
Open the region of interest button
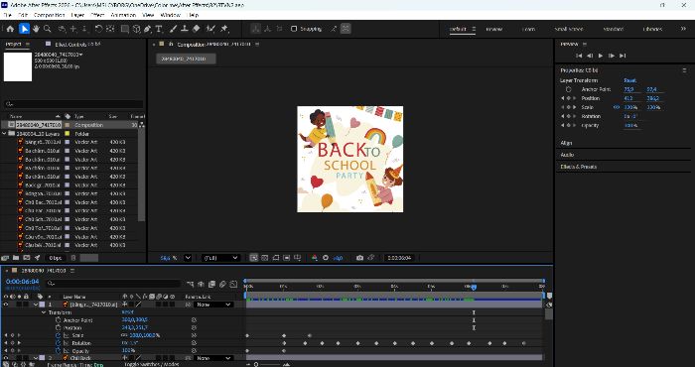[x=287, y=258]
